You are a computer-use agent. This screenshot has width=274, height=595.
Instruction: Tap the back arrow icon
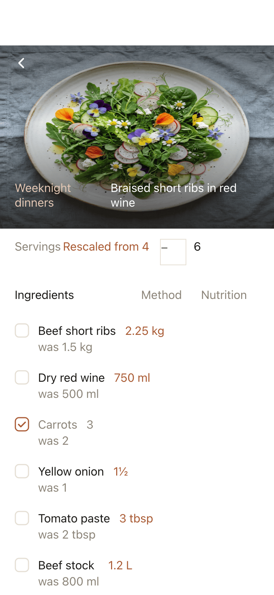(22, 63)
